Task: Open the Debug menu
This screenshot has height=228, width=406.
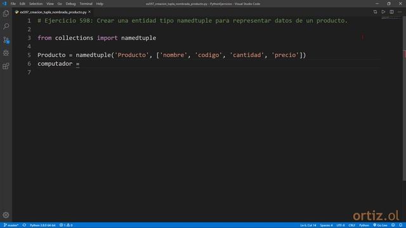Action: click(70, 4)
